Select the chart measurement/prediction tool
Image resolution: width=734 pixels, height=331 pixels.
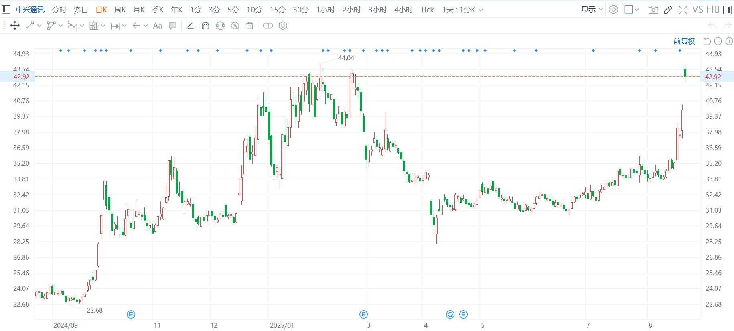[94, 26]
